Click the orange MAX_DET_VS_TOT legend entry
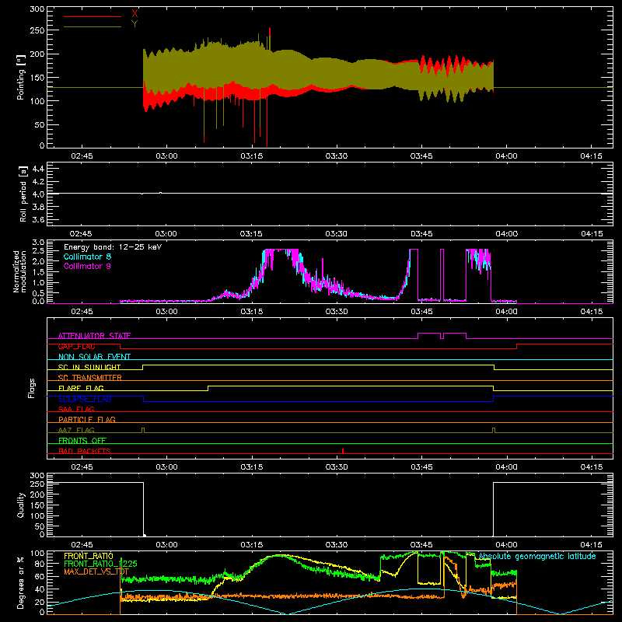 click(96, 571)
